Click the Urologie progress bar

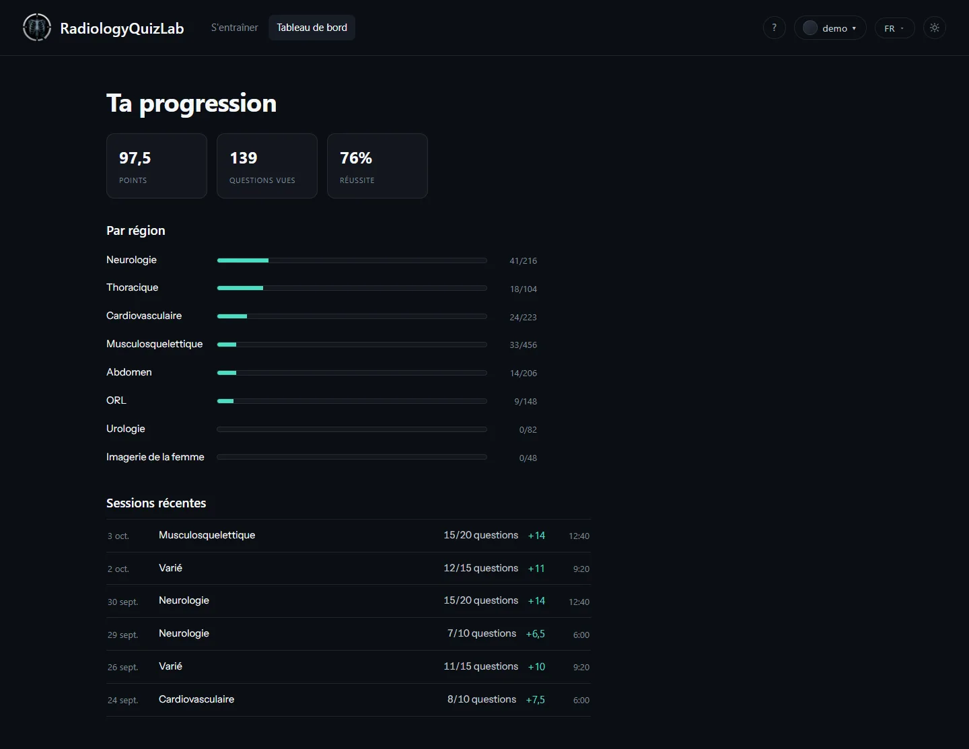pos(352,429)
